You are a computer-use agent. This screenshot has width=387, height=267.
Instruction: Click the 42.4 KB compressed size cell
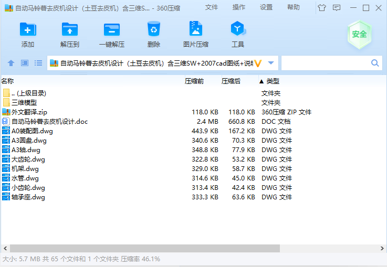pos(243,188)
